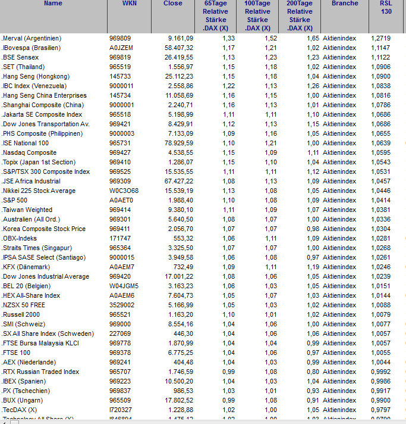Select the .TecDAX (X) row
The height and width of the screenshot is (424, 406).
coord(20,410)
